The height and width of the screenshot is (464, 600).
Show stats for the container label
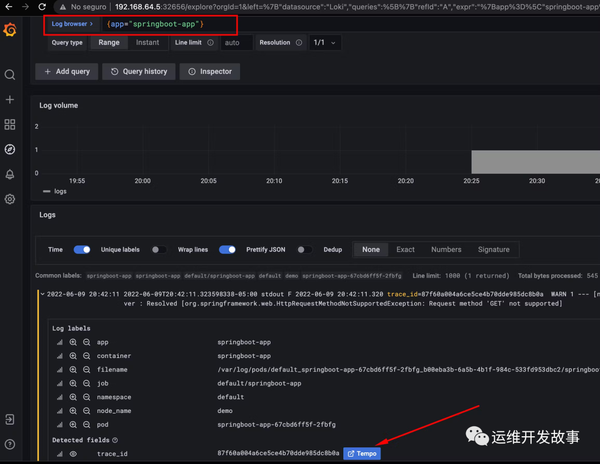(59, 356)
